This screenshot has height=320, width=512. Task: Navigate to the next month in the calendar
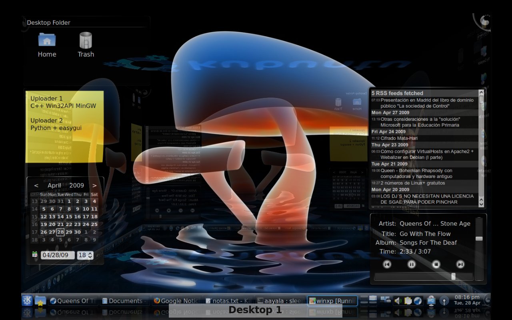click(95, 185)
